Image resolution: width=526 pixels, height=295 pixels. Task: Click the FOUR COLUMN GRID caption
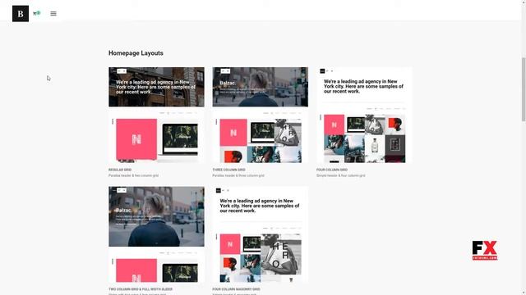tap(332, 170)
